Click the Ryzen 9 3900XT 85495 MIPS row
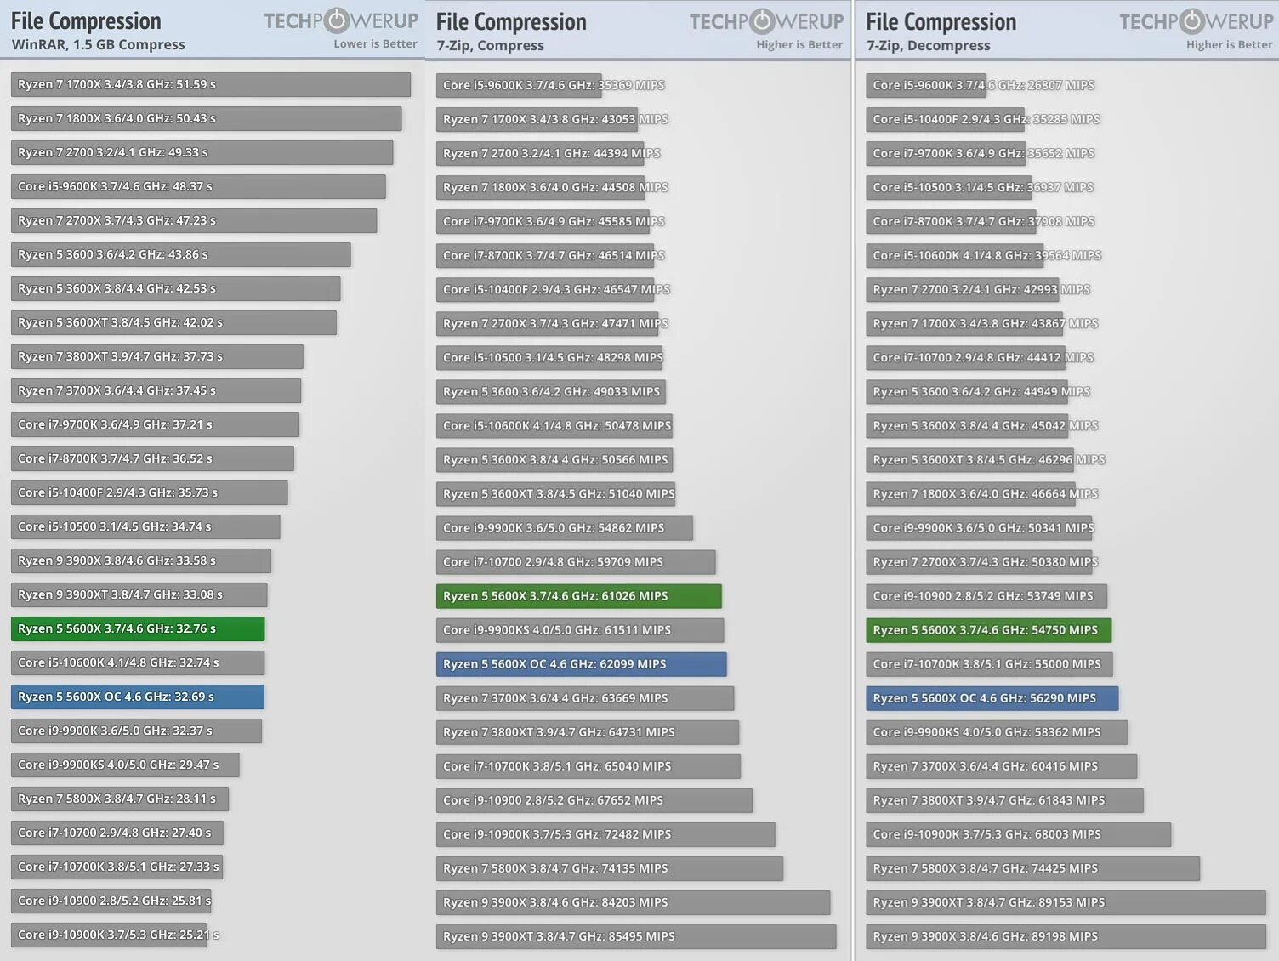Image resolution: width=1279 pixels, height=961 pixels. (636, 935)
